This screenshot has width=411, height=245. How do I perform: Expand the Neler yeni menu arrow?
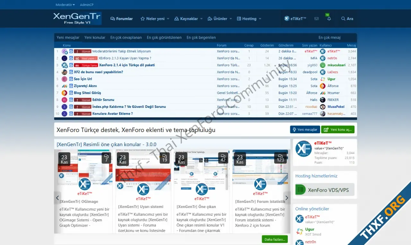(168, 19)
